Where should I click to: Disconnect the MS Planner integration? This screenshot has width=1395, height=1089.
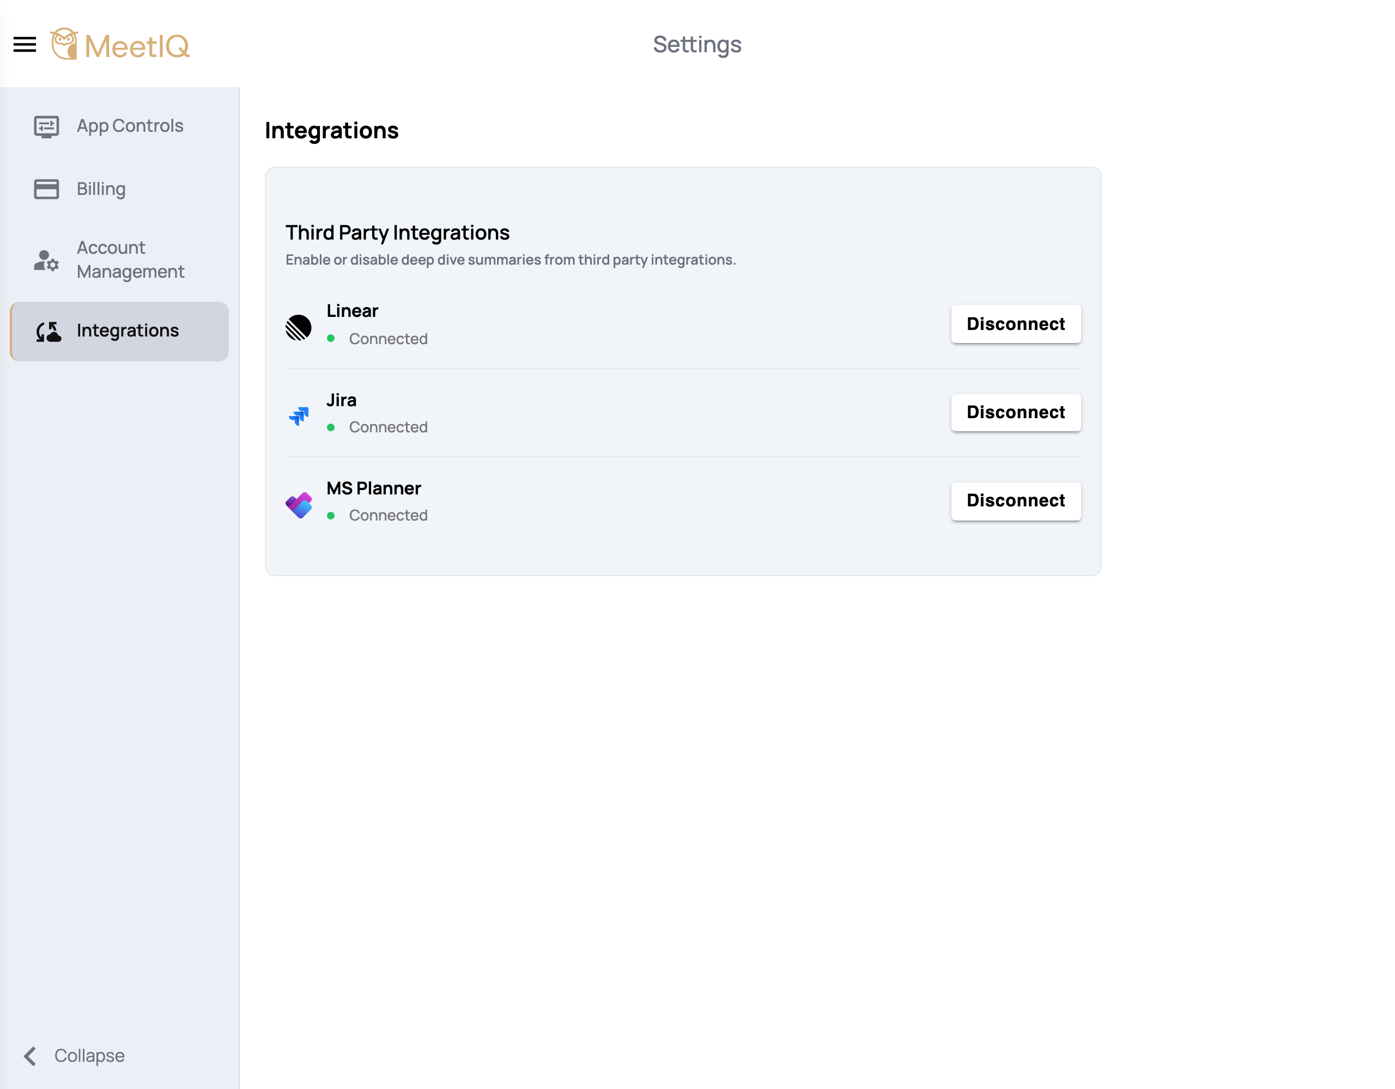(1016, 500)
